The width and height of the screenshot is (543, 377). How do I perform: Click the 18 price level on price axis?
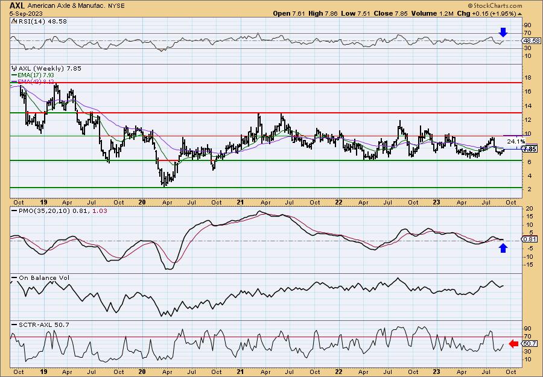pyautogui.click(x=527, y=78)
